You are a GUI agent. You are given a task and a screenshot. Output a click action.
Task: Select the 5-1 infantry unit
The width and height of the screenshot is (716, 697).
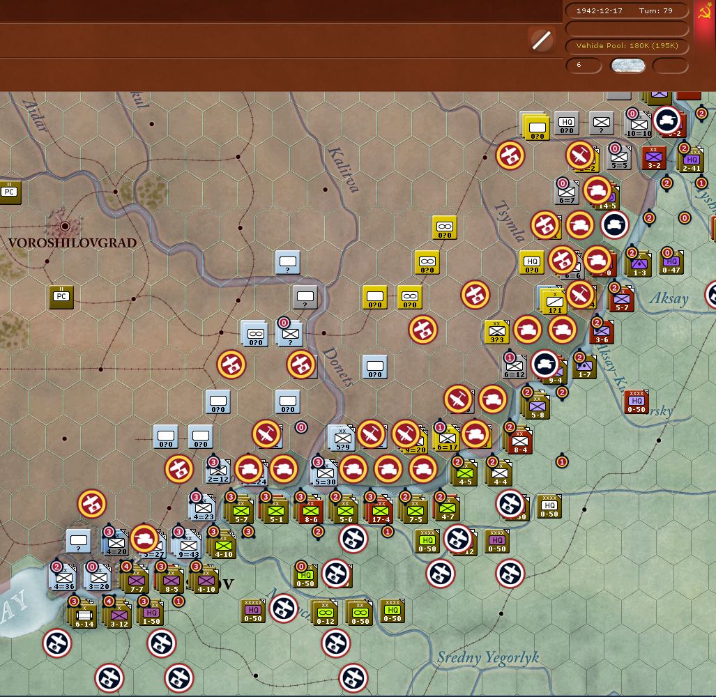pyautogui.click(x=276, y=510)
